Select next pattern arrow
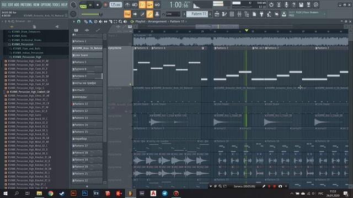This screenshot has width=353, height=198. [210, 14]
